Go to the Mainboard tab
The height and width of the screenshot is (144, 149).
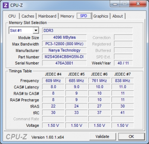[47, 16]
